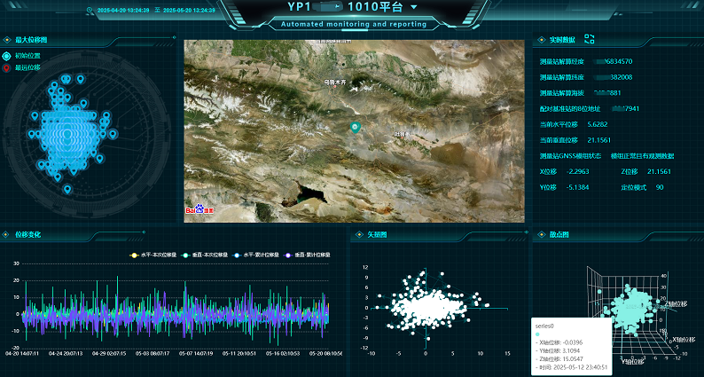Click the teal station marker on the map
Screen dimensions: 704x377
(356, 128)
